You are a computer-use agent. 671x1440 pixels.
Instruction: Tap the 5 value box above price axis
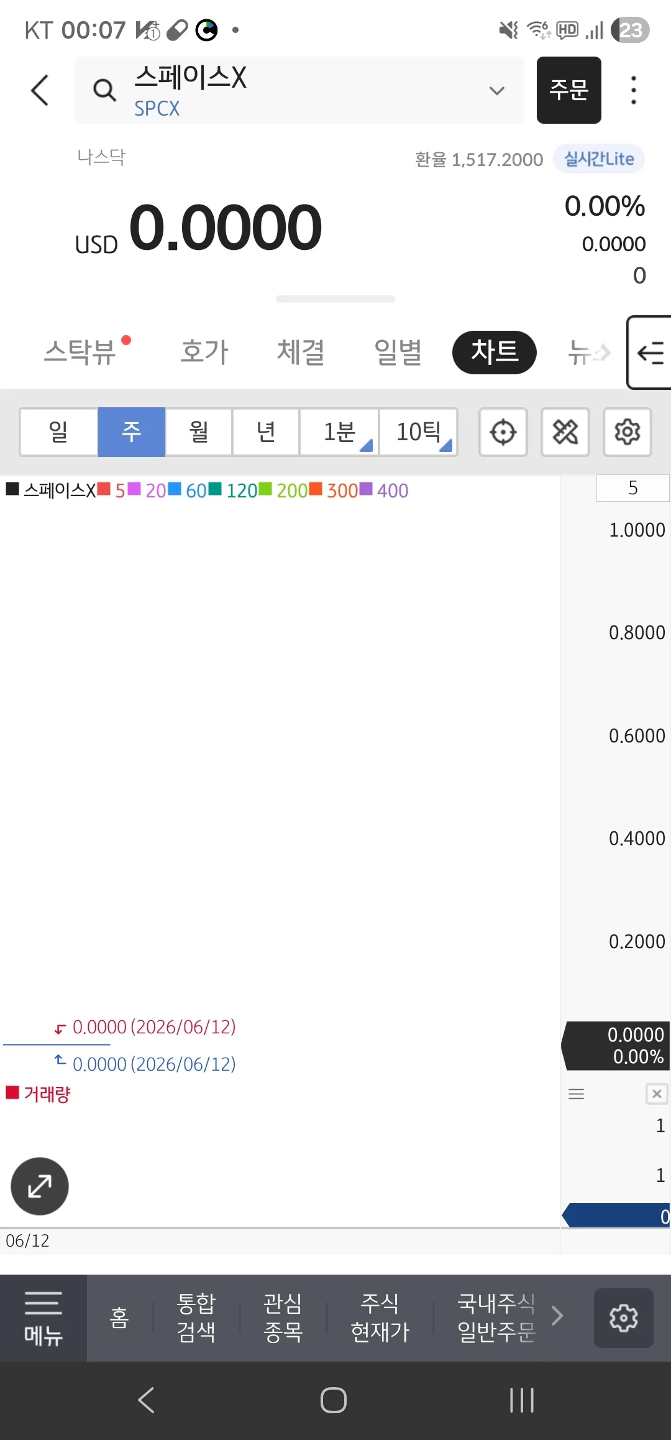click(x=632, y=488)
